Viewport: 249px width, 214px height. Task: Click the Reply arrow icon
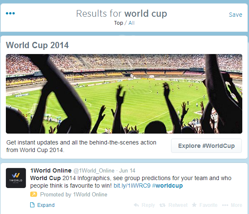tap(136, 205)
